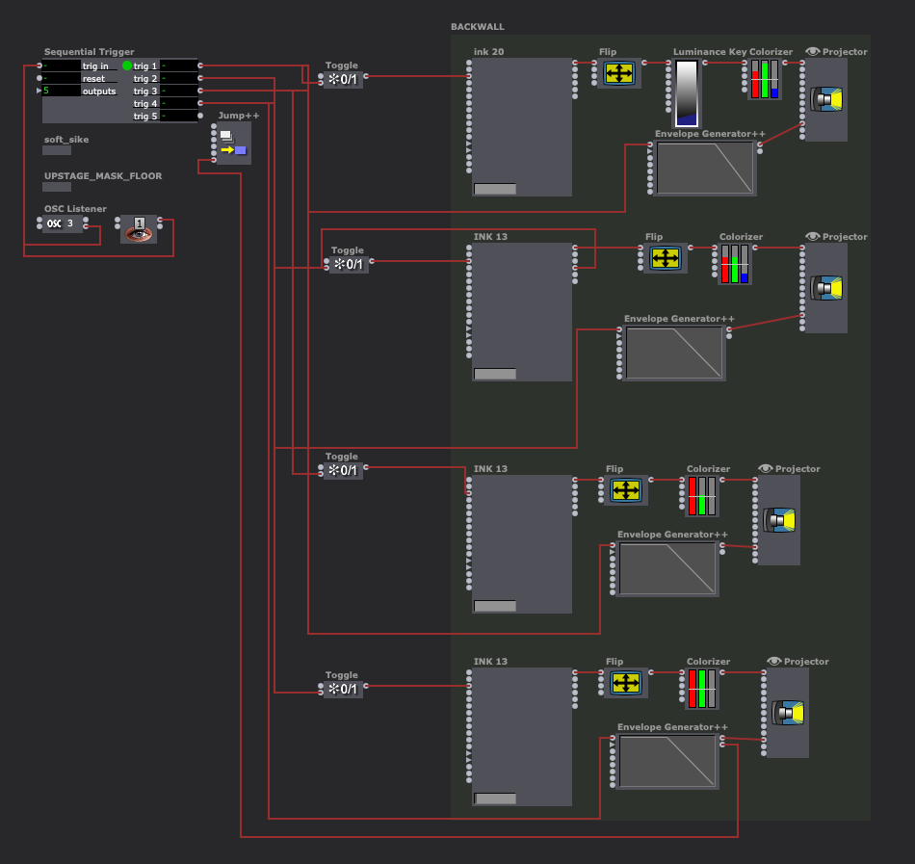Click the second-row INK 13 position bar
The height and width of the screenshot is (864, 915).
pos(495,374)
